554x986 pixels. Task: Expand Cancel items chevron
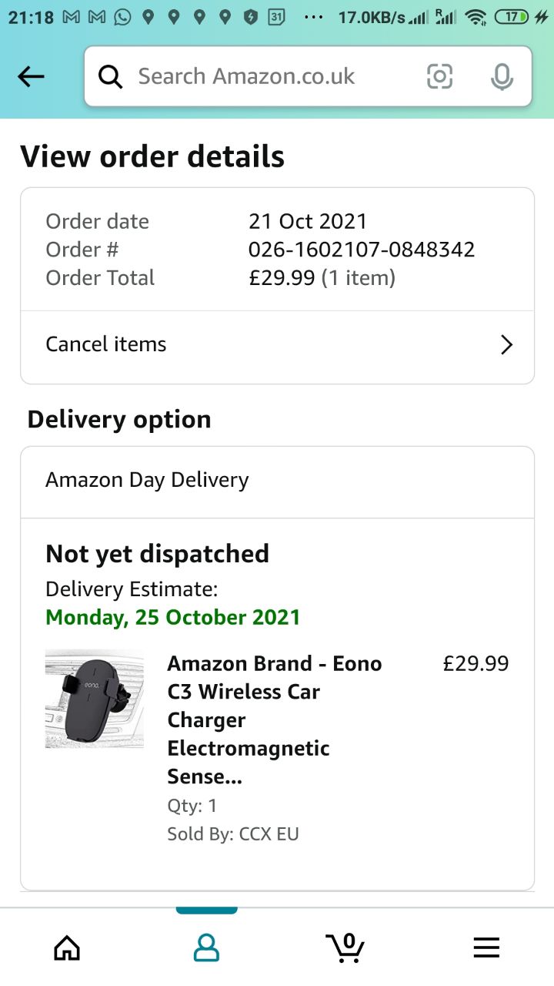pos(506,344)
